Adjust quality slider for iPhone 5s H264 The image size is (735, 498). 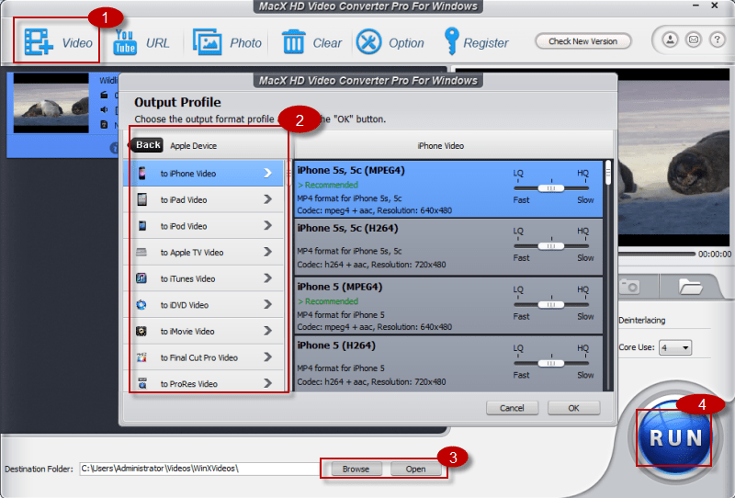tap(550, 245)
